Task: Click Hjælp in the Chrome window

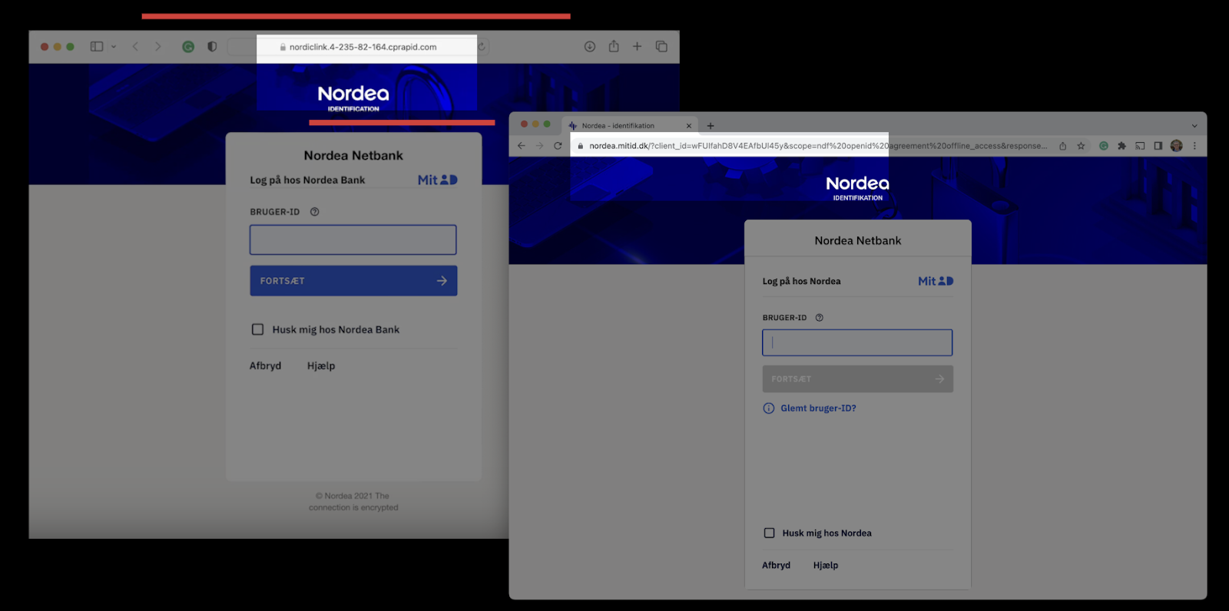Action: [x=826, y=566]
